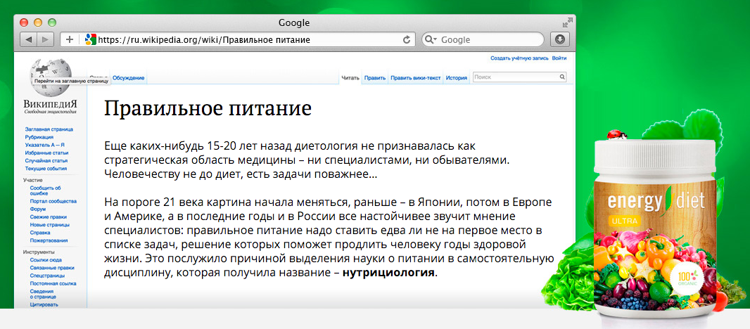Go forward with the browser forward arrow
Screen dimensions: 750x329
(46, 39)
